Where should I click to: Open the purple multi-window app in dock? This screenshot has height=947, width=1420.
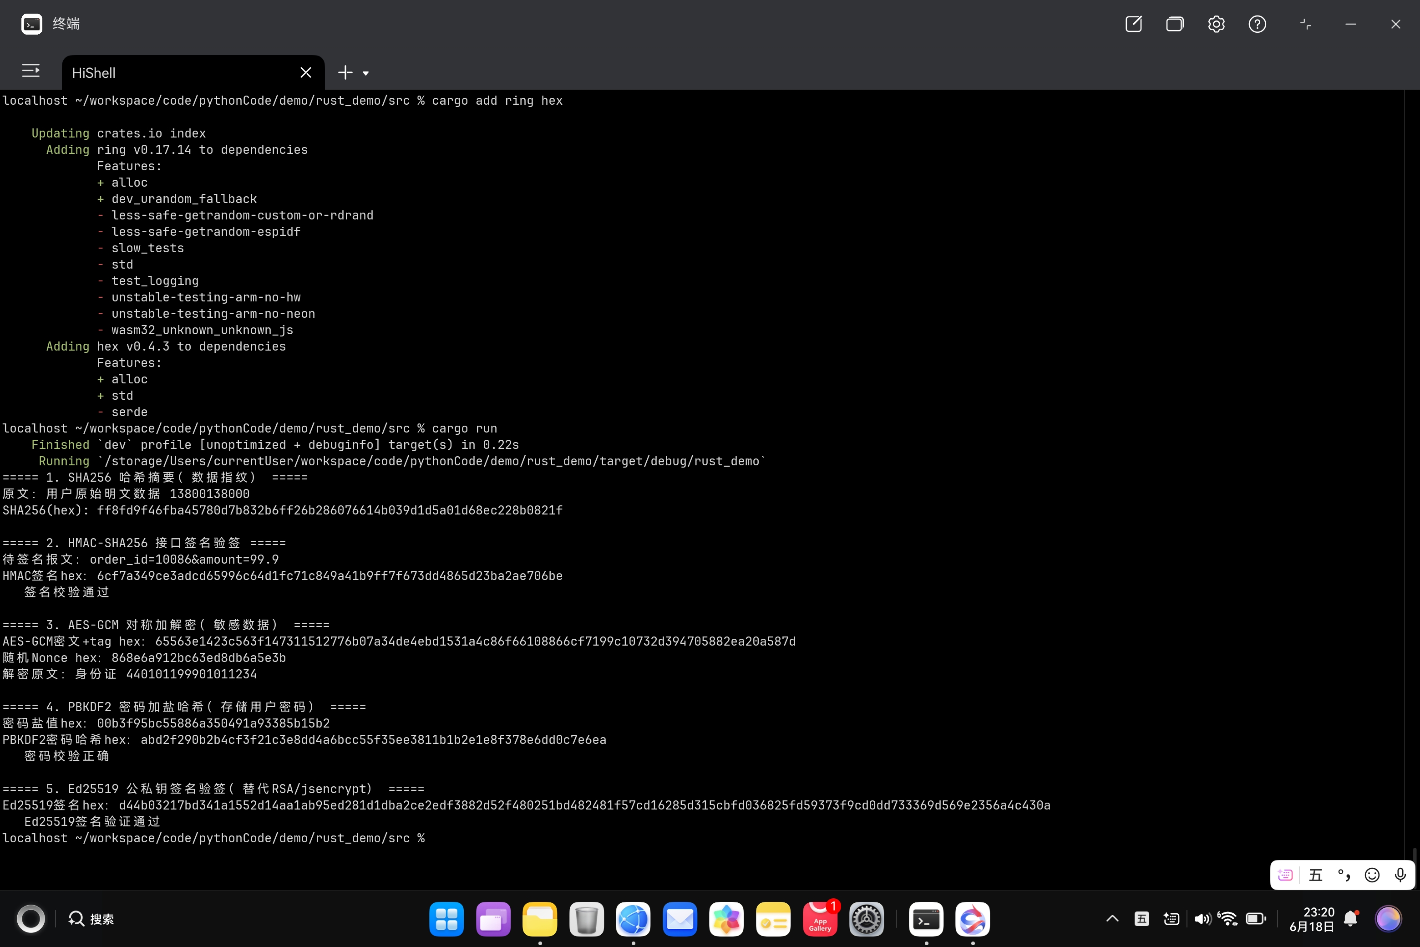492,919
